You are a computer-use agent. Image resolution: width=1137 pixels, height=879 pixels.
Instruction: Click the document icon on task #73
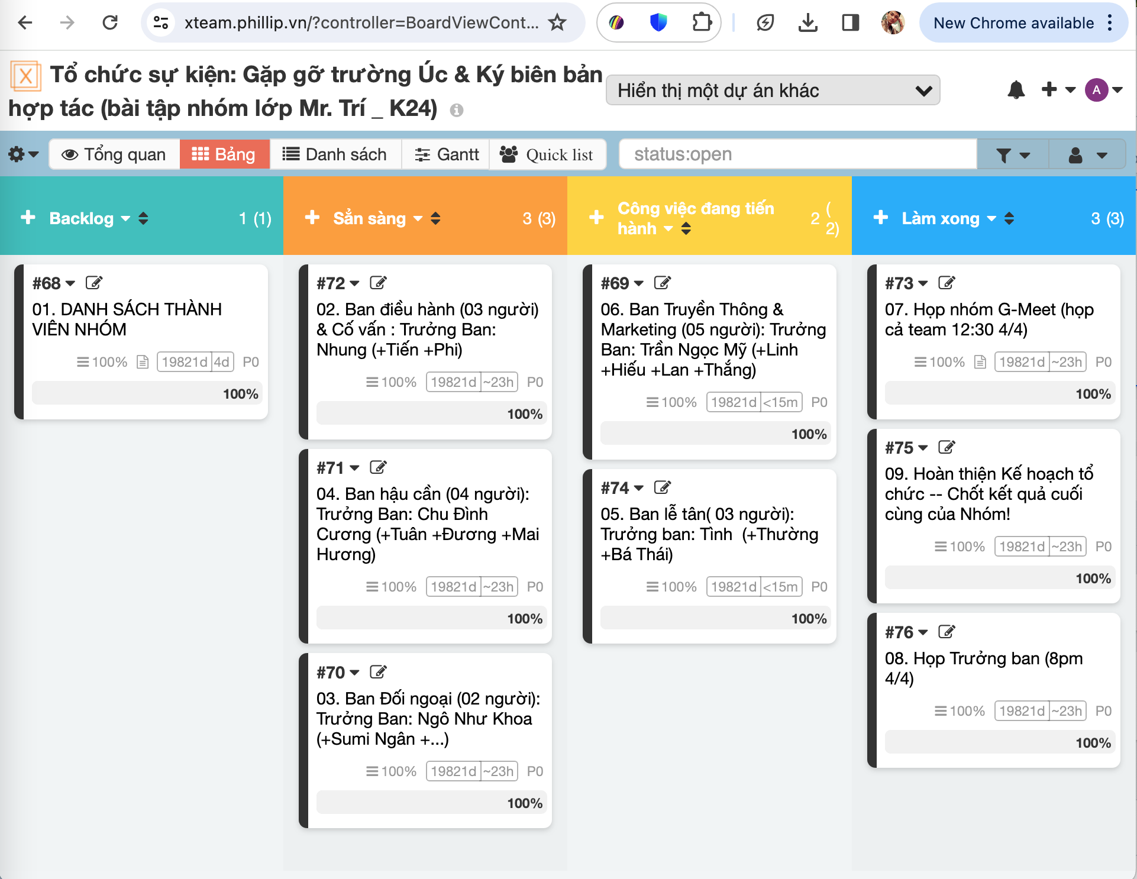[x=980, y=362]
